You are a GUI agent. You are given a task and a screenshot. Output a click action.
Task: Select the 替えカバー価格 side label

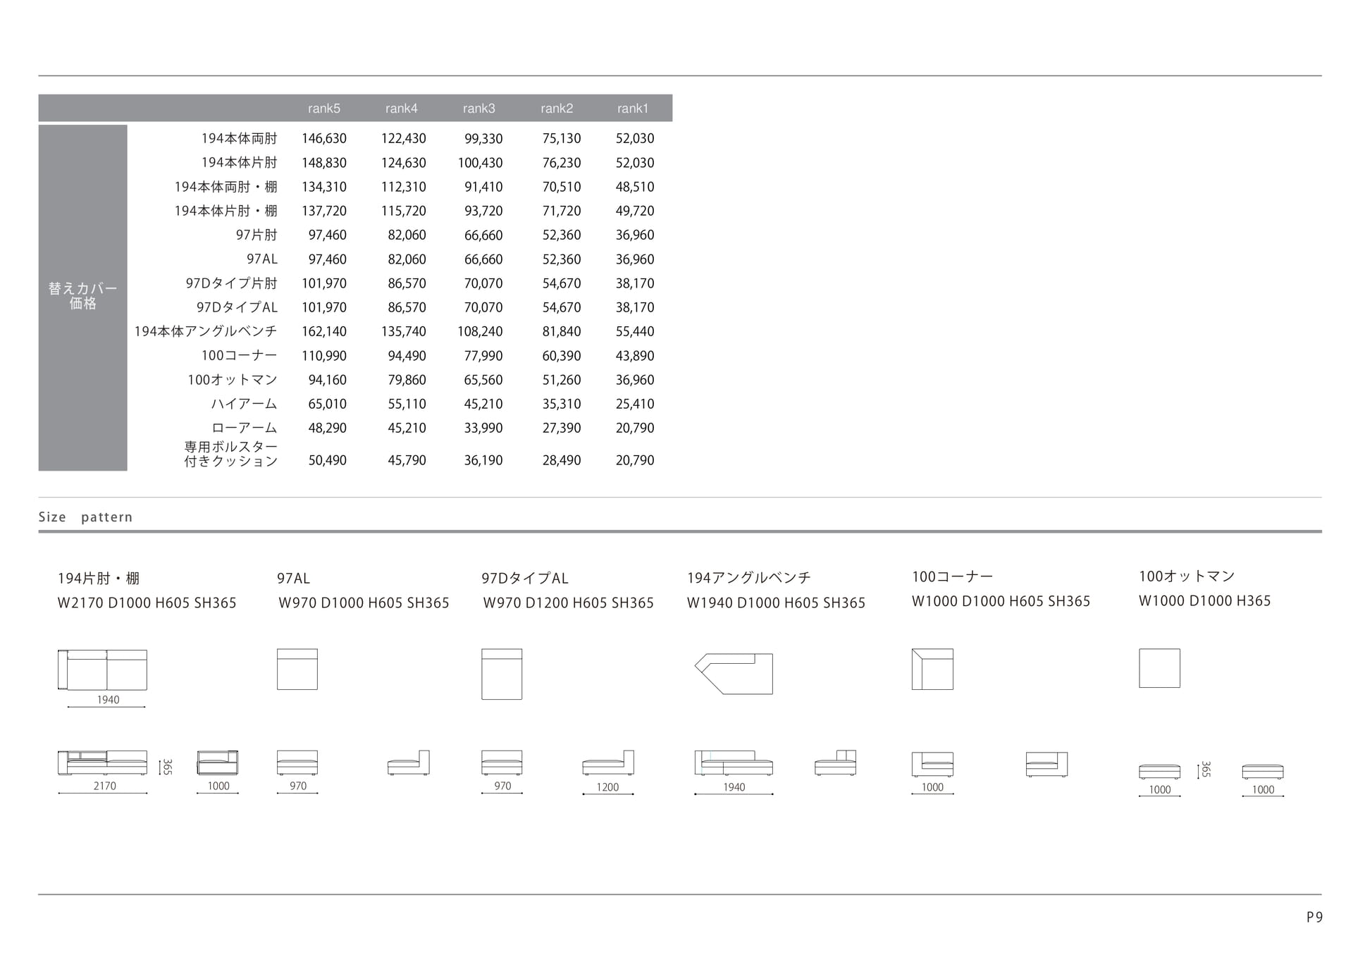82,296
